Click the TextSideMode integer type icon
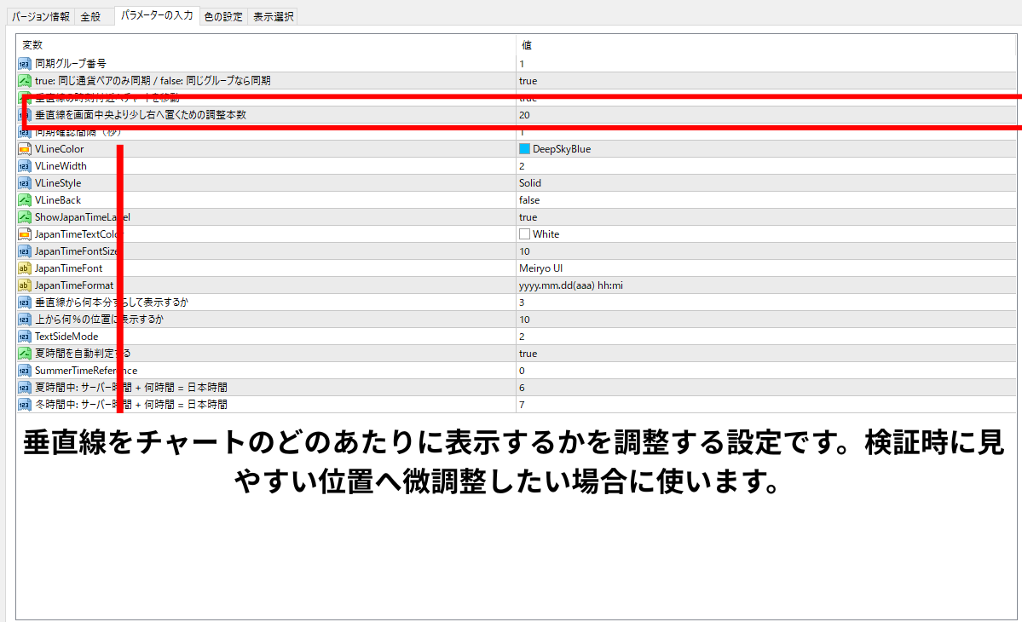The height and width of the screenshot is (622, 1022). click(24, 337)
